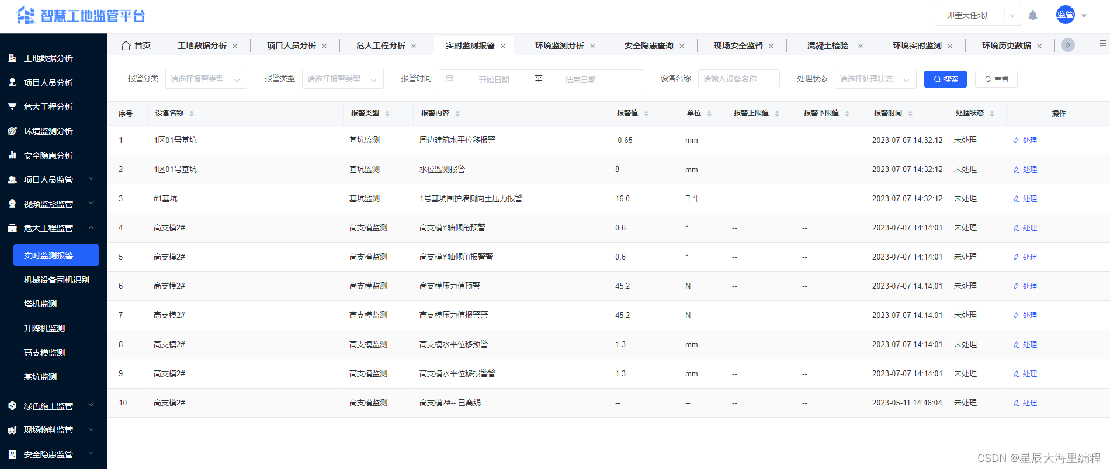Image resolution: width=1110 pixels, height=469 pixels.
Task: Click 处理 for row 10 已离线
Action: click(1025, 403)
